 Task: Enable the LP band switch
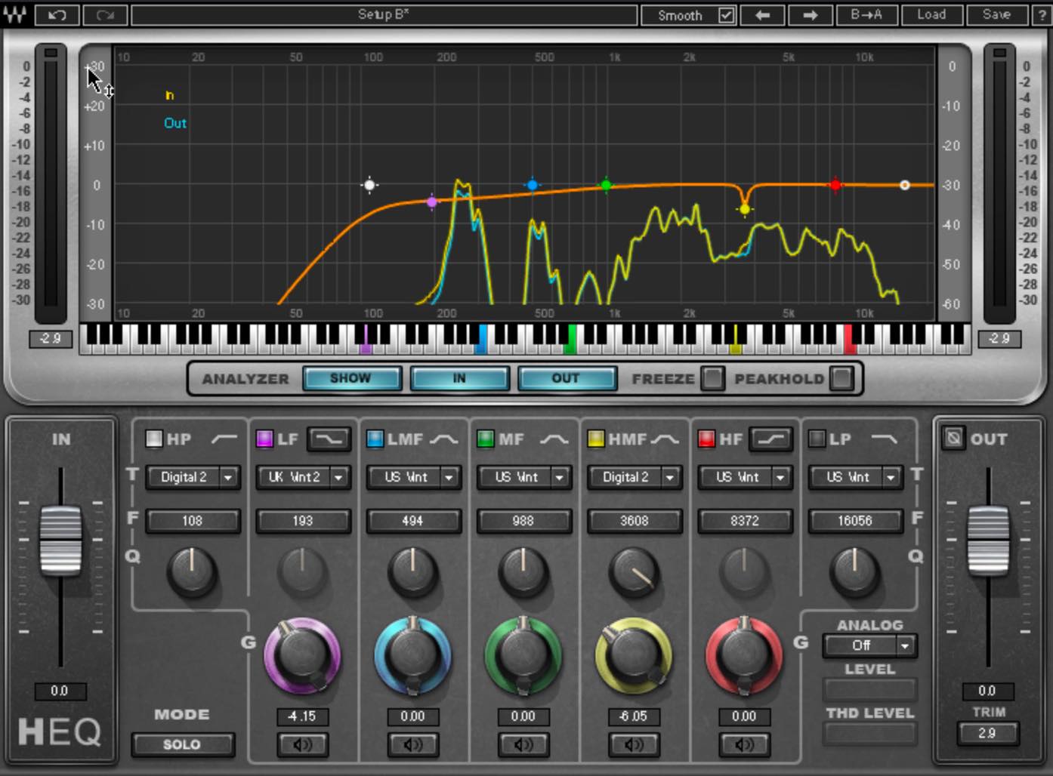(x=817, y=439)
